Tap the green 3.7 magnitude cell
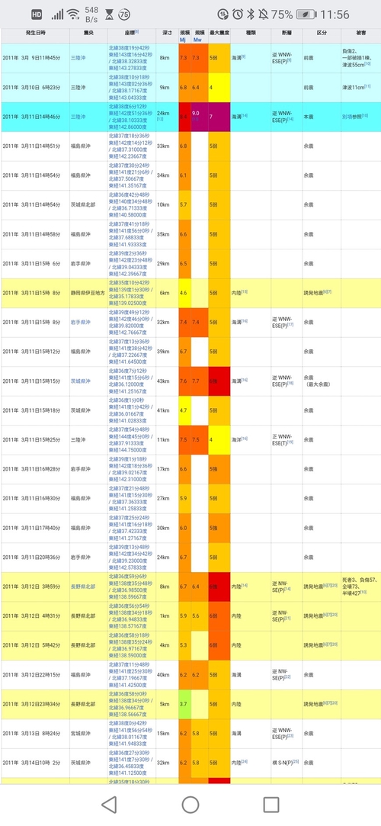 click(x=184, y=704)
